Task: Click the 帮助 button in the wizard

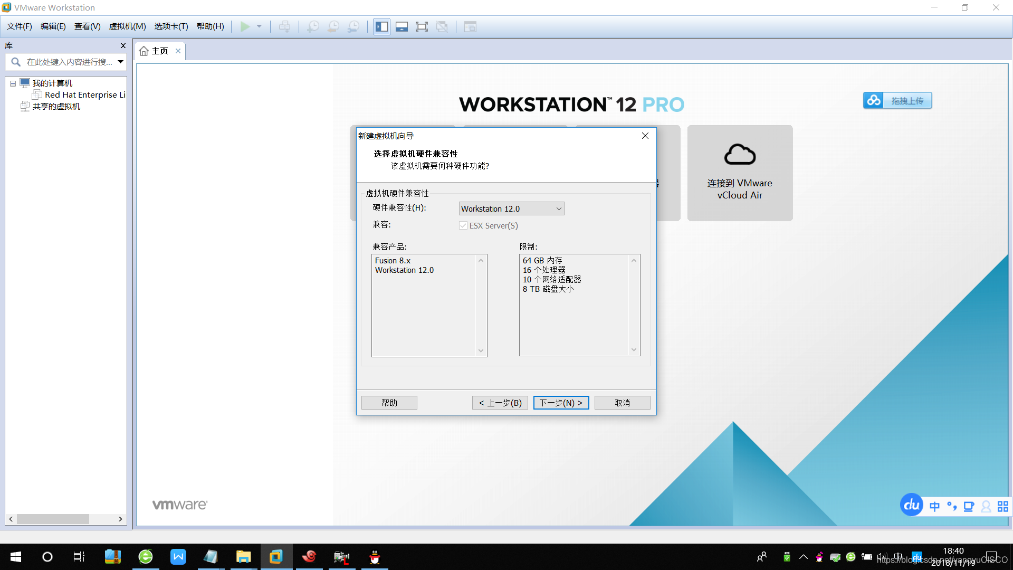Action: pos(389,403)
